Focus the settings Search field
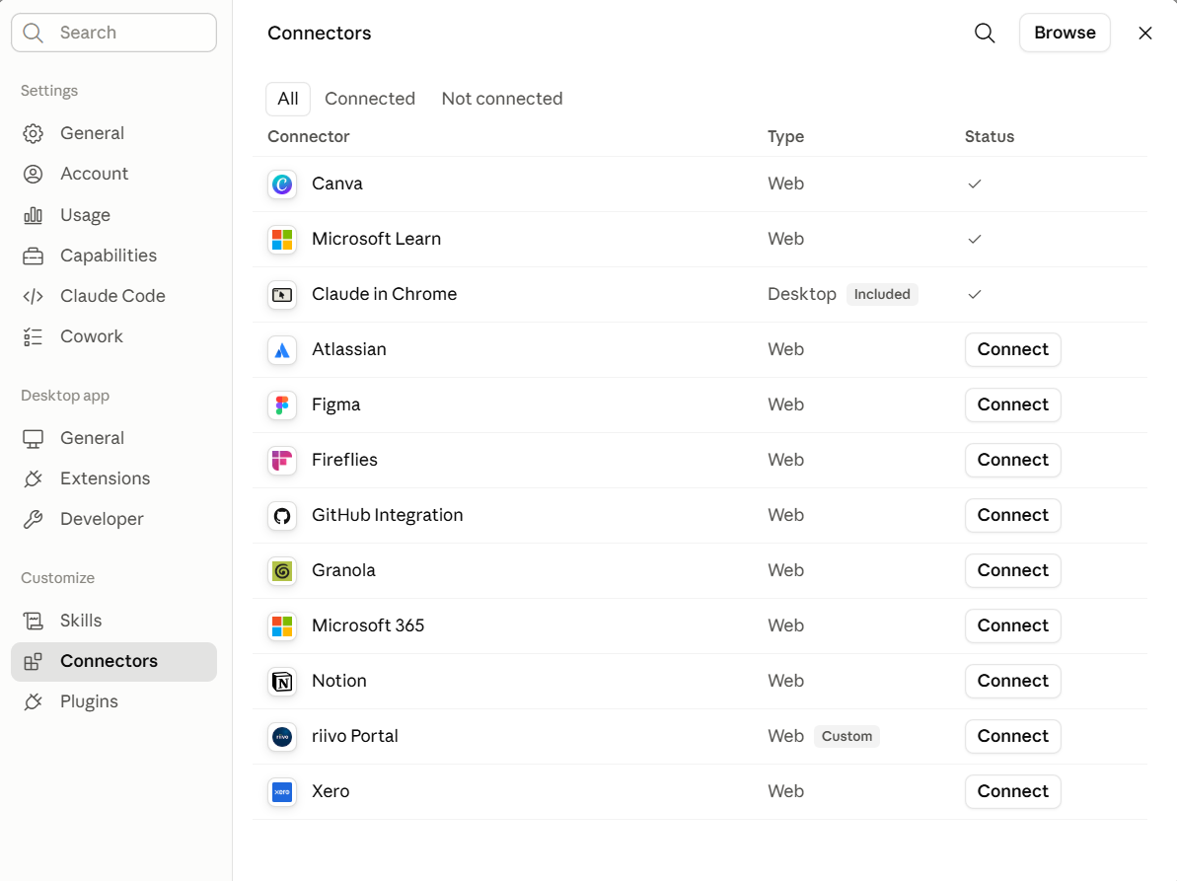 [114, 33]
